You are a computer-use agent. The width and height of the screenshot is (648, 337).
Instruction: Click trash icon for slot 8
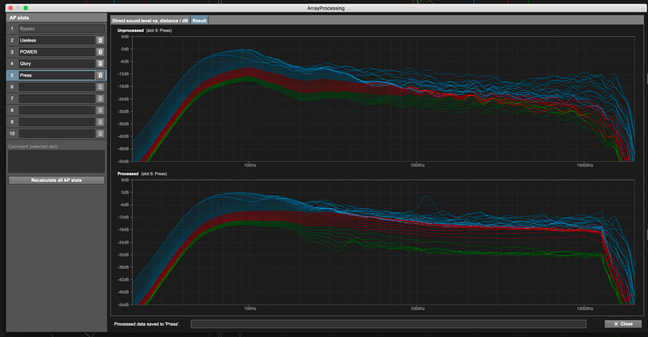(x=100, y=110)
